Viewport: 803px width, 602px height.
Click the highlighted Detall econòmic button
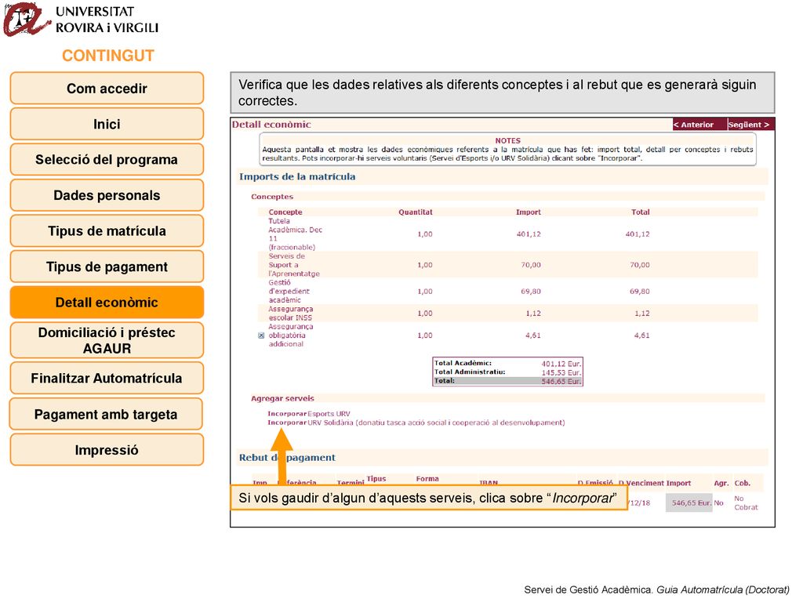(x=107, y=303)
